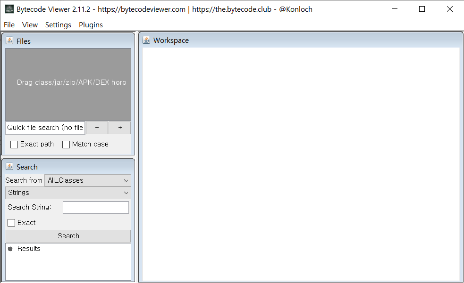
Task: Enable the Exact path checkbox
Action: click(x=14, y=144)
